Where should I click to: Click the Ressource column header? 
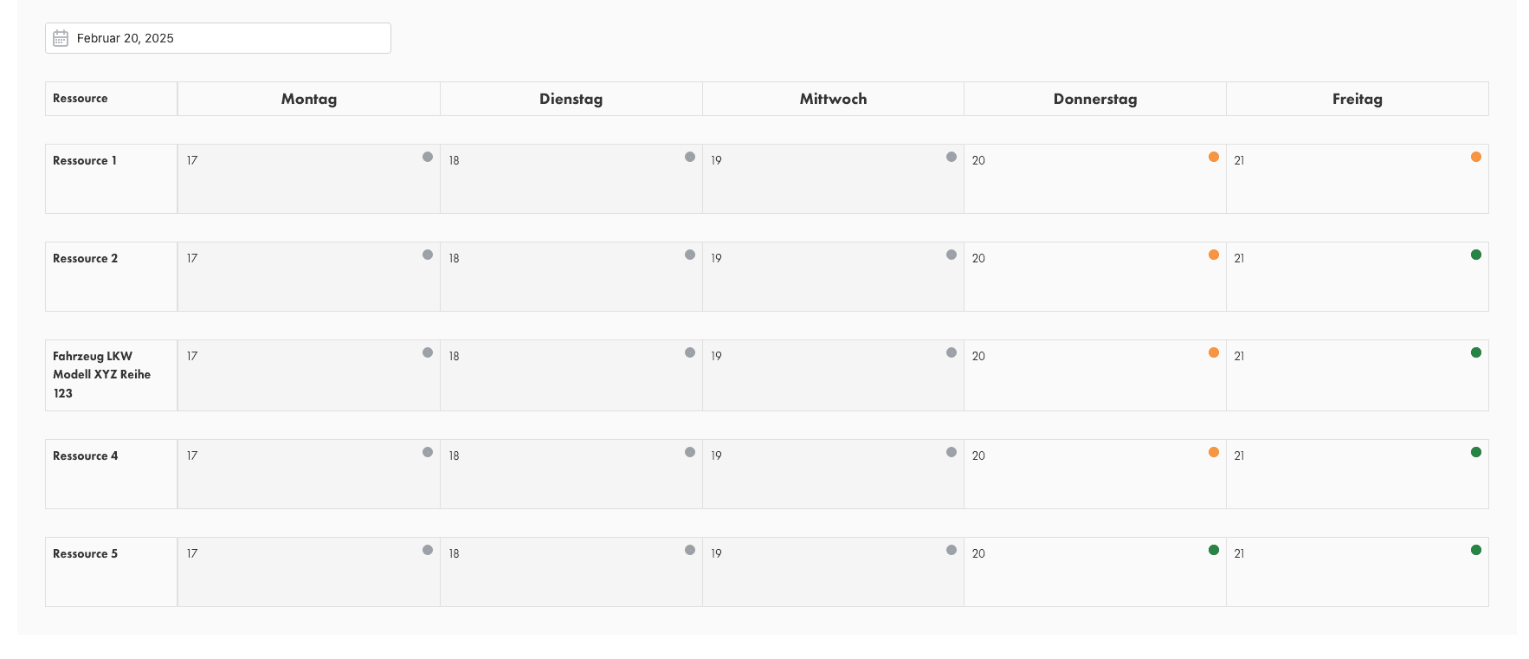coord(81,99)
